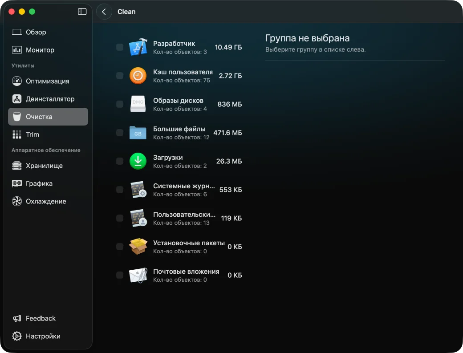Click the 471.6 МБ size value
This screenshot has width=463, height=353.
pos(227,133)
